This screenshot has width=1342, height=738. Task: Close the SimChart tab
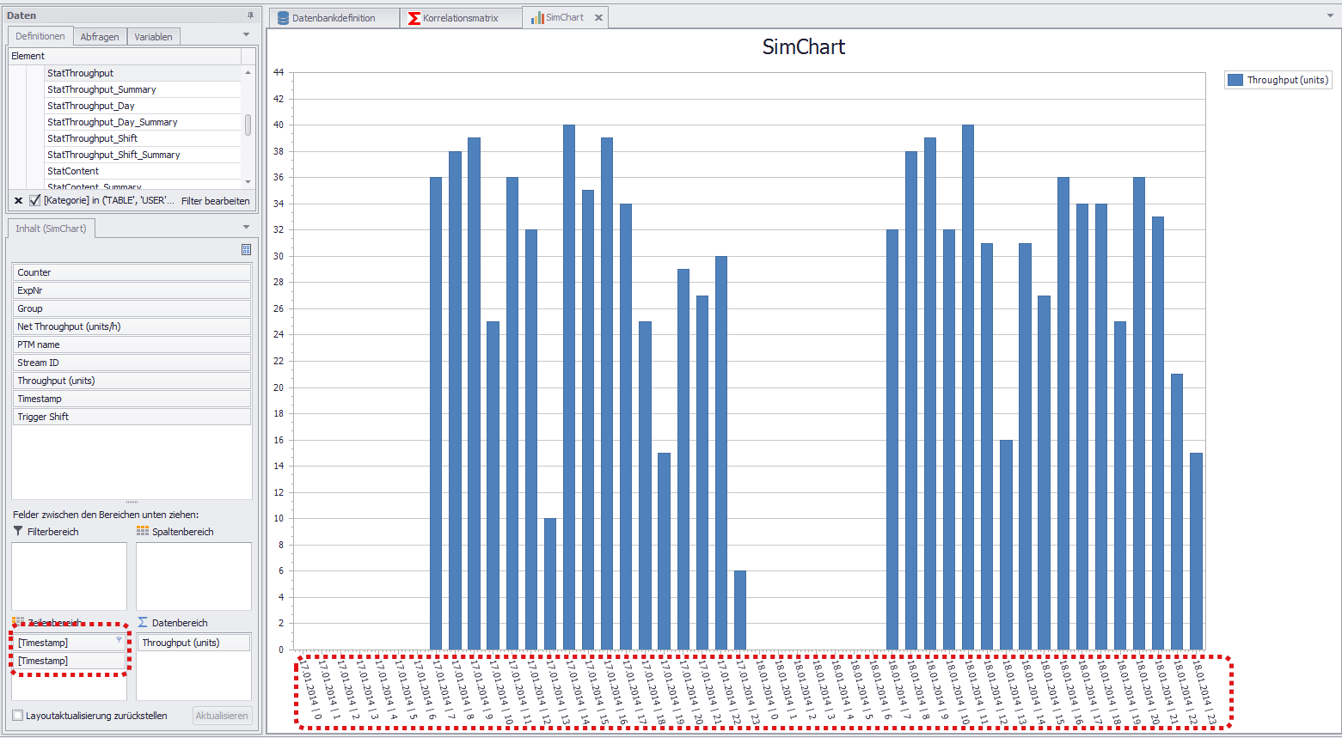coord(598,18)
